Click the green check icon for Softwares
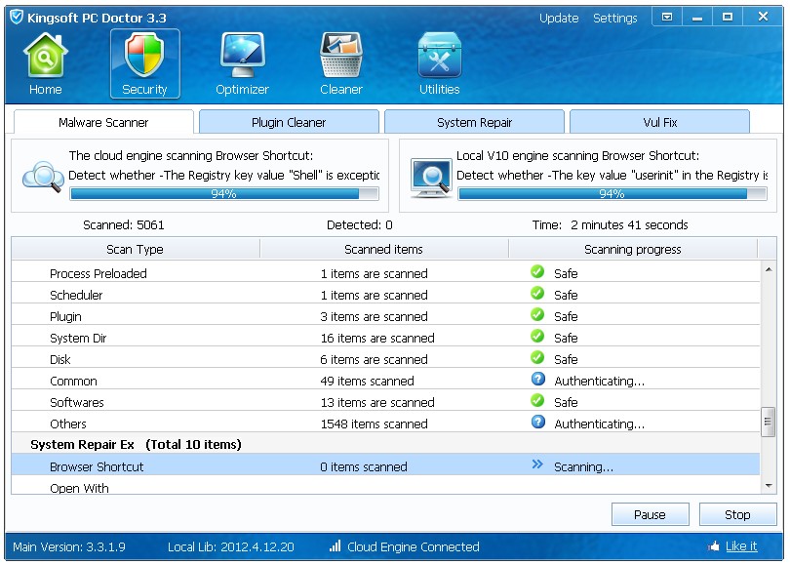The image size is (790, 565). pyautogui.click(x=537, y=401)
